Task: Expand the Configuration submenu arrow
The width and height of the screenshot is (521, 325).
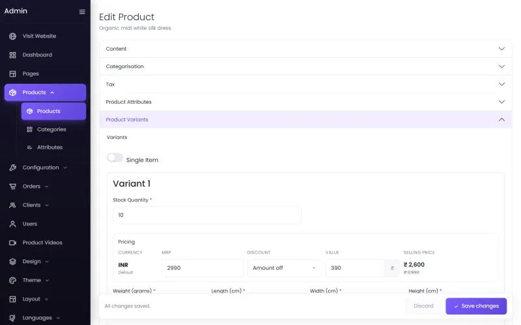Action: (x=65, y=168)
